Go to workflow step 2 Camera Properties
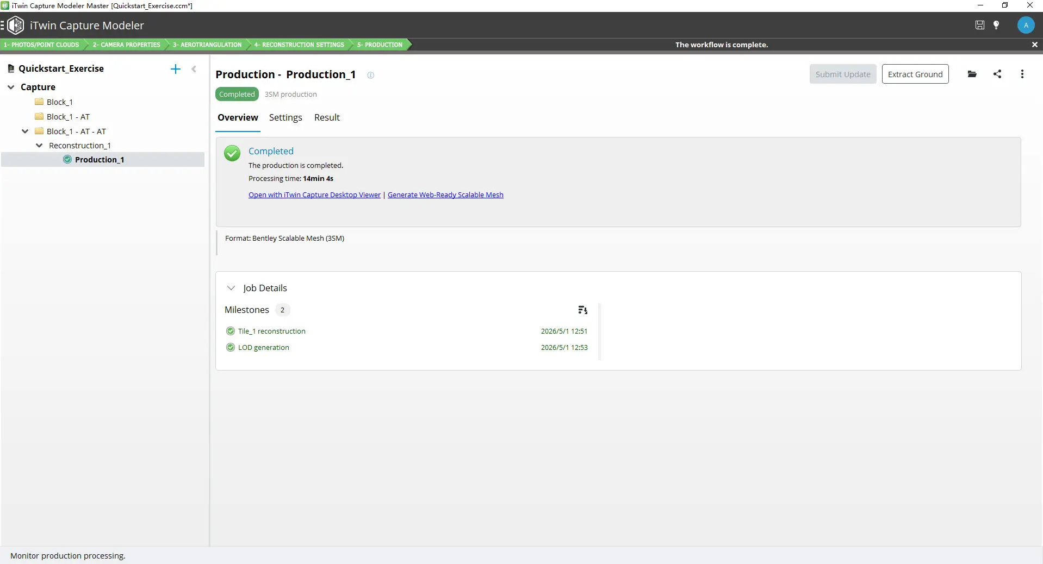The height and width of the screenshot is (564, 1043). click(126, 45)
